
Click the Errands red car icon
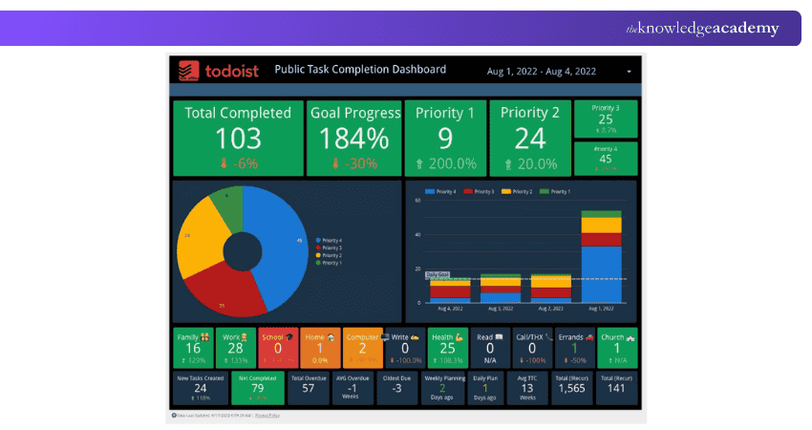(x=589, y=337)
